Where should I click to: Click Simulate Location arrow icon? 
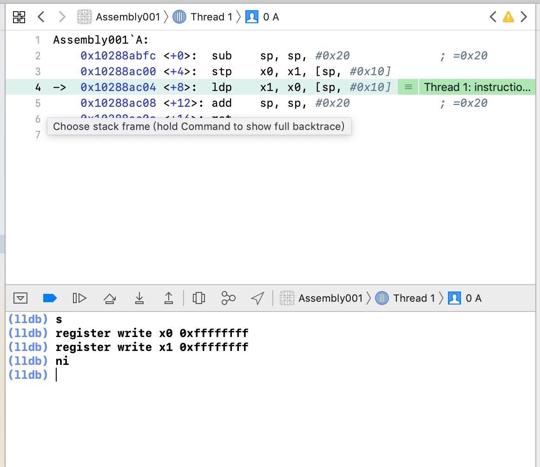(257, 298)
